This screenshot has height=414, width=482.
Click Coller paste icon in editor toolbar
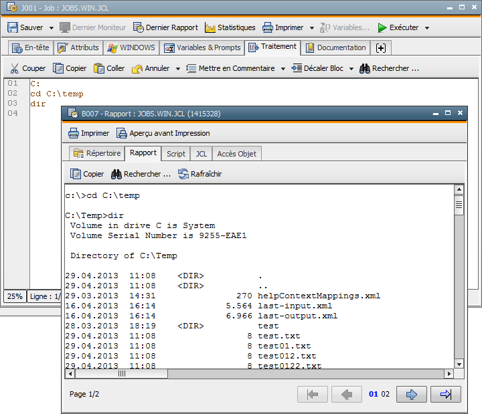[99, 68]
